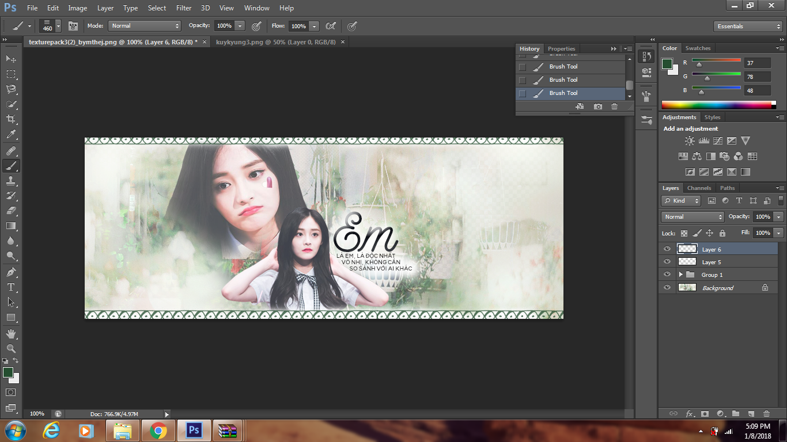This screenshot has height=442, width=787.
Task: Open Google Chrome from the taskbar
Action: click(x=158, y=430)
